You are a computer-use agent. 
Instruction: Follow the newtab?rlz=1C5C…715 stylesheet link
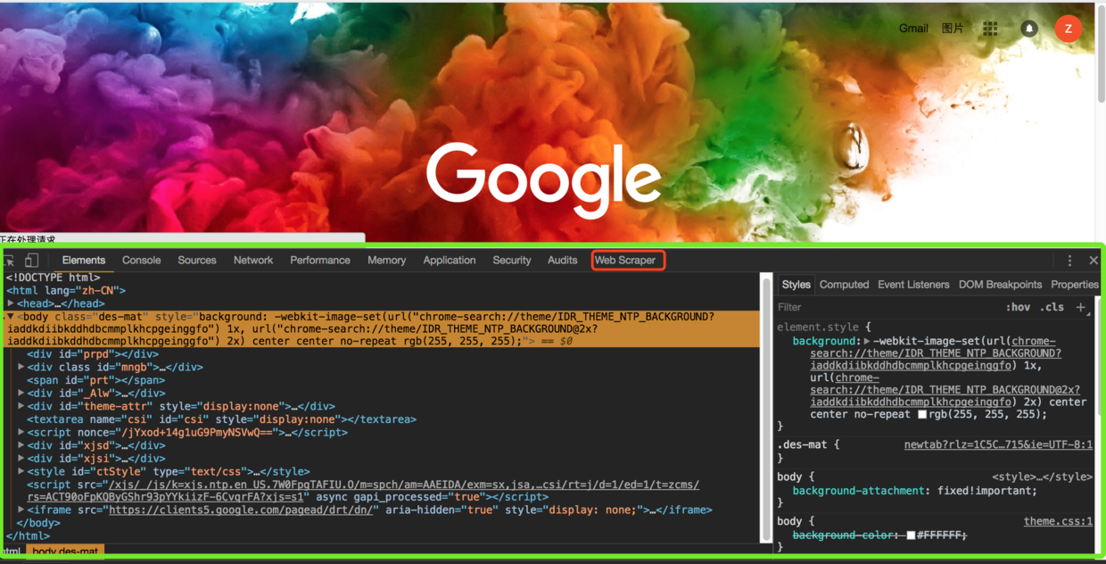click(998, 444)
